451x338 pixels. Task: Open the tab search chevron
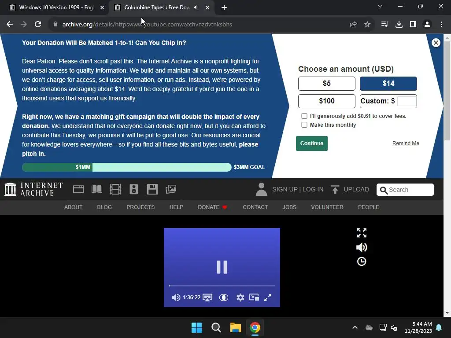[x=380, y=6]
